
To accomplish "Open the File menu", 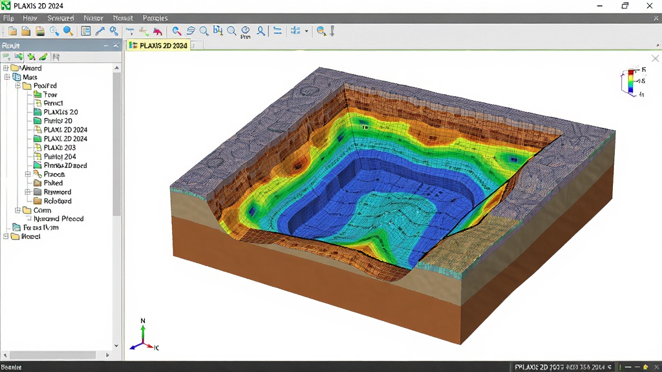I will click(8, 18).
